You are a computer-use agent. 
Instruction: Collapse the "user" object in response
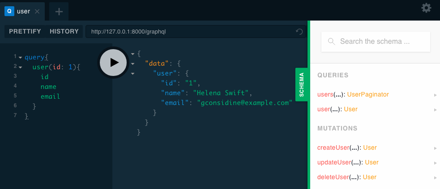click(132, 73)
